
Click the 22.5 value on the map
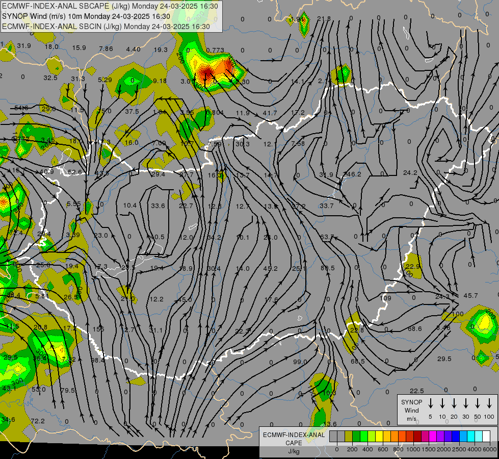coord(417,391)
